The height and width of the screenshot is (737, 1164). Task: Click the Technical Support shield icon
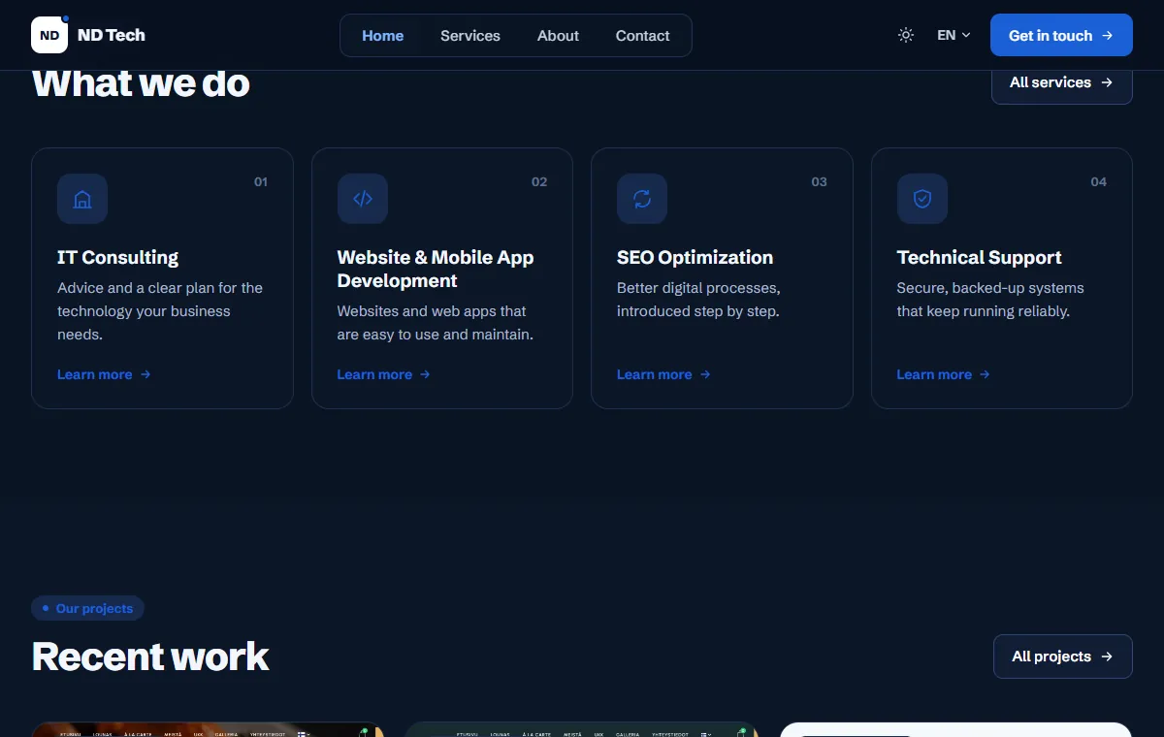coord(922,199)
